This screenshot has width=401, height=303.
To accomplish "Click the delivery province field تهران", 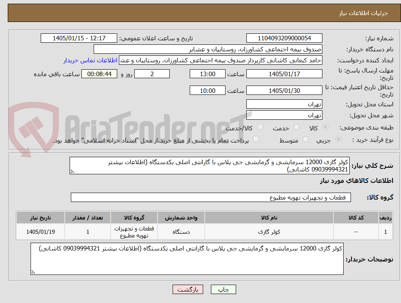I will (284, 104).
